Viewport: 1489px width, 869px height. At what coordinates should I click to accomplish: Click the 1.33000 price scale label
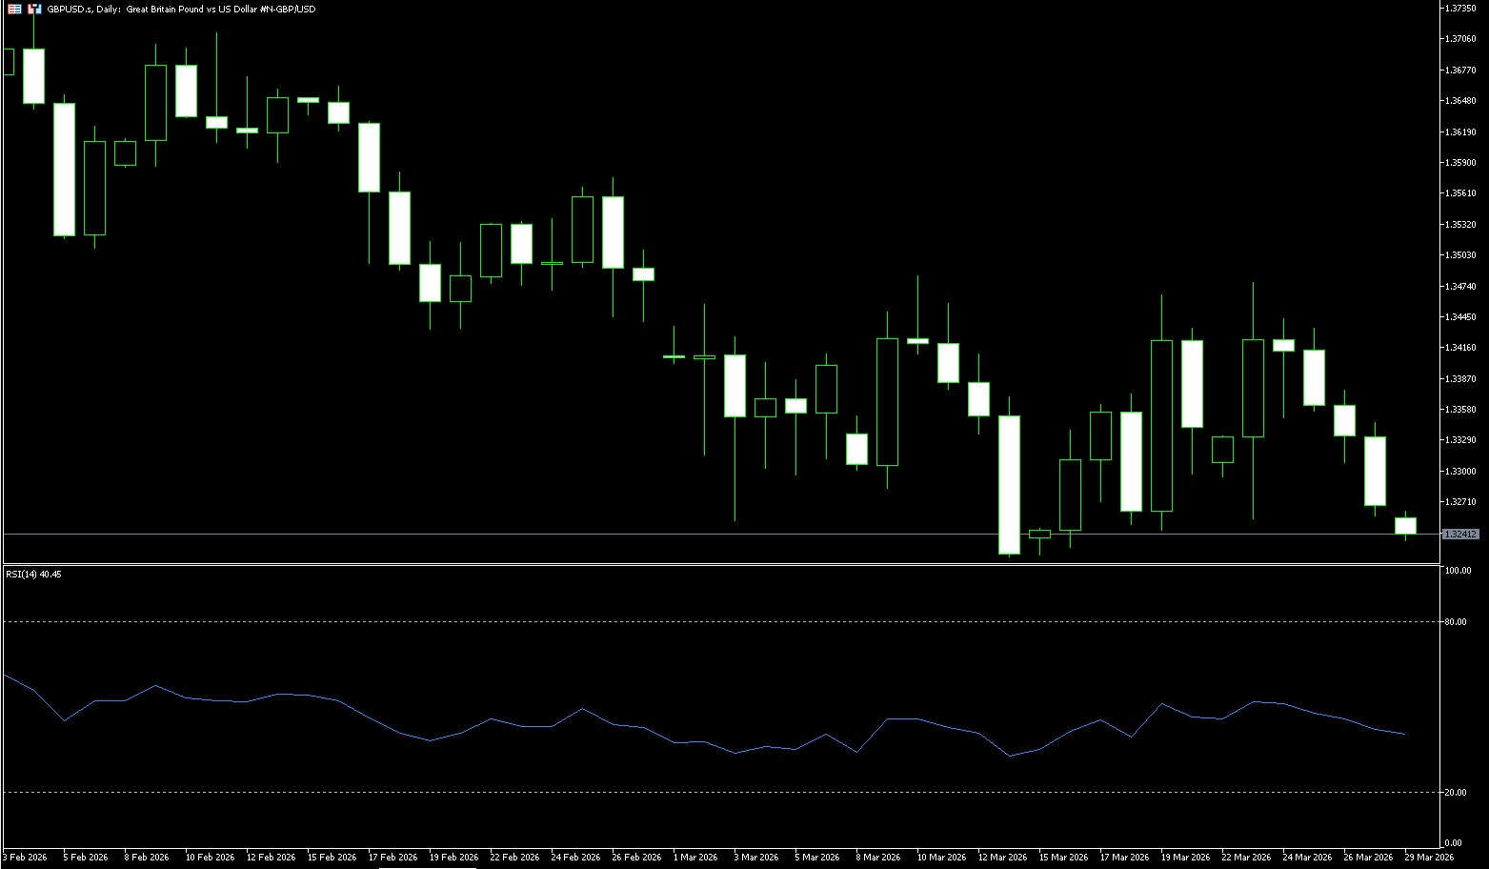click(1460, 472)
